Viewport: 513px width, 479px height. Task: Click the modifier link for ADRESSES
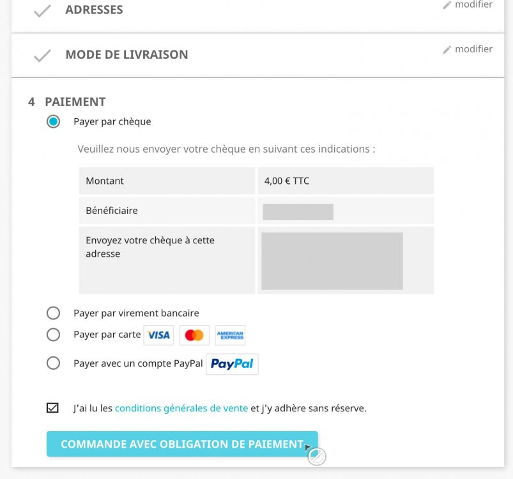click(473, 4)
